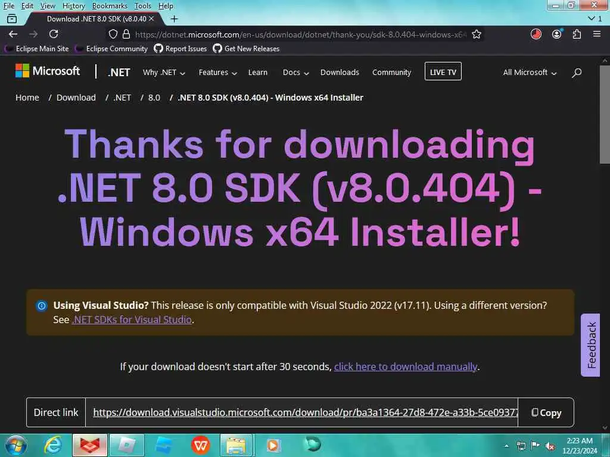Go to the Learn page
This screenshot has width=610, height=457.
click(x=257, y=72)
